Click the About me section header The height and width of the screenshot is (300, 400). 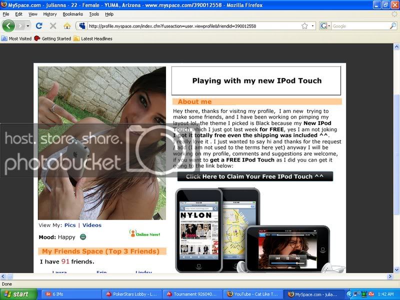(x=257, y=101)
